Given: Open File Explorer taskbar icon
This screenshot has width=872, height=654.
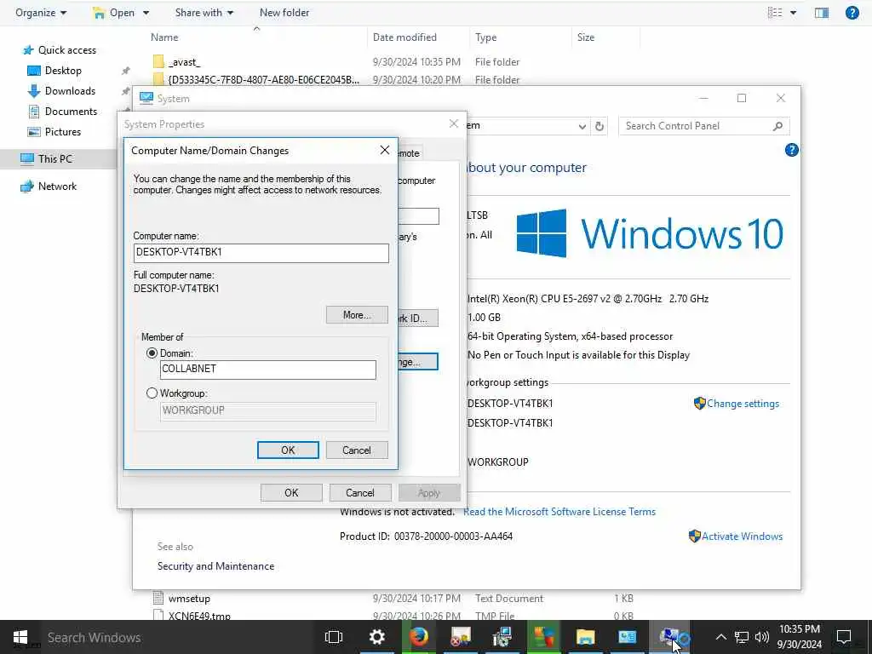Looking at the screenshot, I should 585,637.
